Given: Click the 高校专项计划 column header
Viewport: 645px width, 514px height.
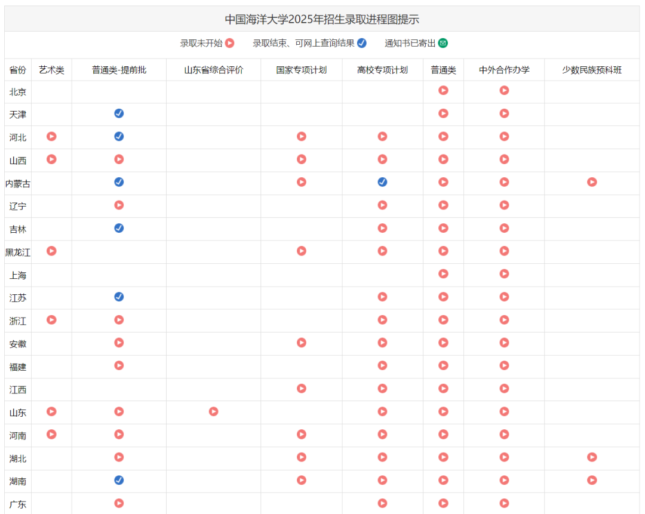Looking at the screenshot, I should click(x=383, y=70).
